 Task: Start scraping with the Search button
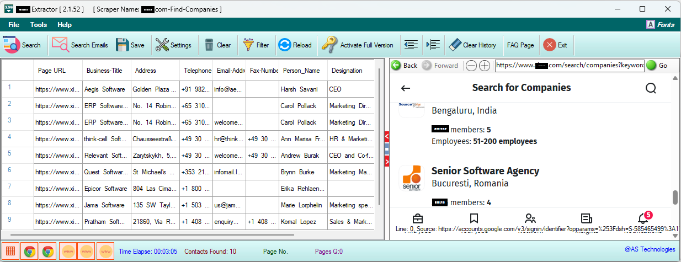click(x=22, y=45)
